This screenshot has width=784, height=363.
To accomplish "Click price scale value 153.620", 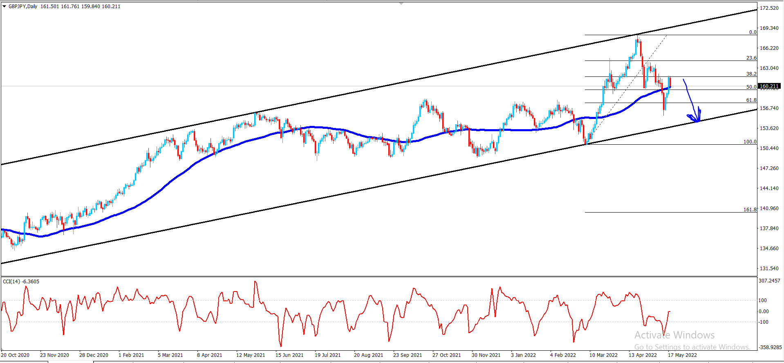I will tap(769, 128).
